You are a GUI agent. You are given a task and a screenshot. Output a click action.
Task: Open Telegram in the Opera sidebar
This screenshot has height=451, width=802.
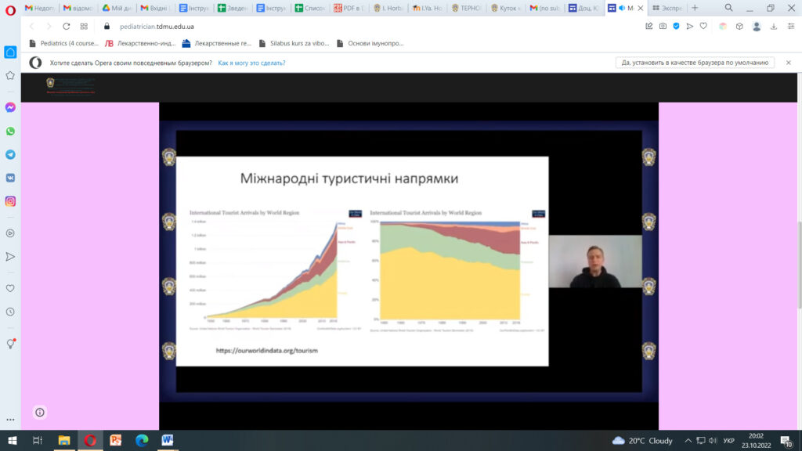coord(10,154)
